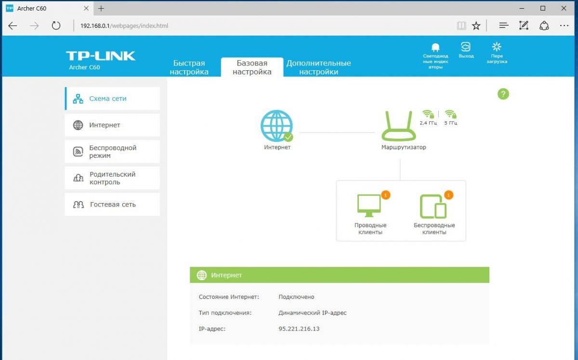This screenshot has height=360, width=578.
Task: Click the IP-адрес label
Action: click(x=212, y=329)
